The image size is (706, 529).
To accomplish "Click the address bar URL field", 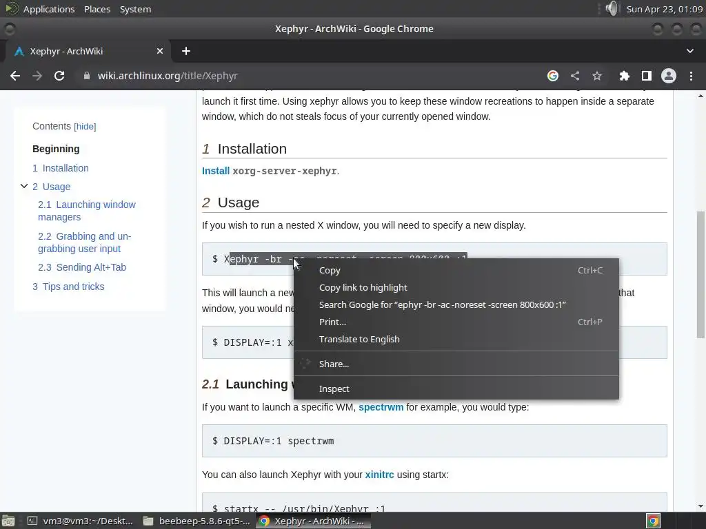I will click(311, 76).
